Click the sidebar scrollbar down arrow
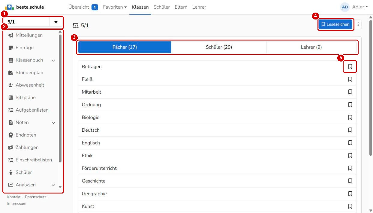373x213 pixels. tap(60, 186)
